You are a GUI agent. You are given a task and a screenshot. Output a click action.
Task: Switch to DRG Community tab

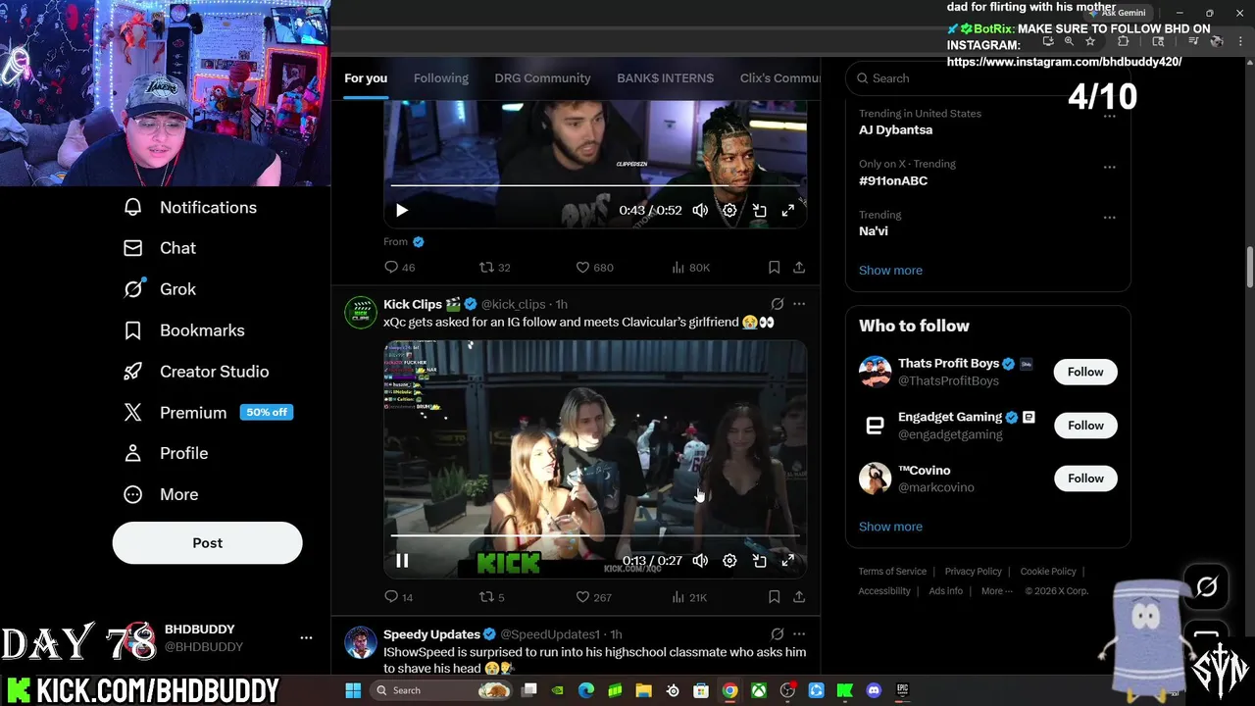tap(542, 78)
